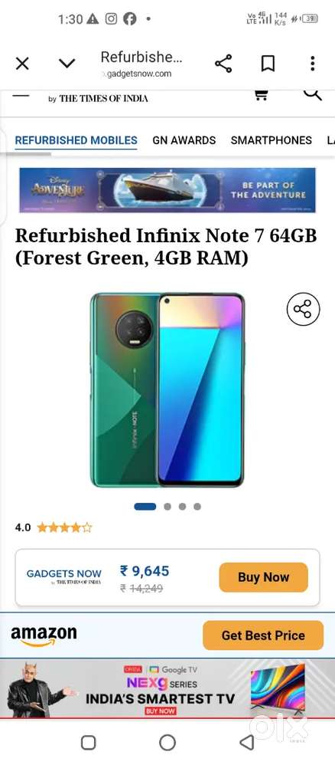The width and height of the screenshot is (335, 765).
Task: Click the Buy Now button
Action: pyautogui.click(x=263, y=577)
